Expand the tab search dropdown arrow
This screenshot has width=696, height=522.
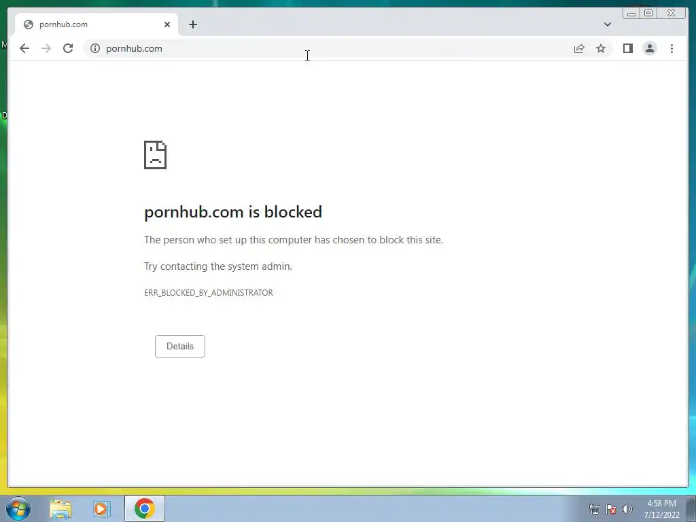(607, 24)
